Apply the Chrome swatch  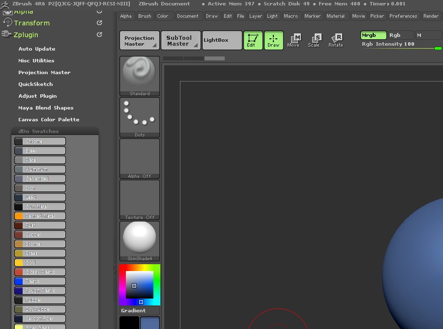[x=40, y=141]
